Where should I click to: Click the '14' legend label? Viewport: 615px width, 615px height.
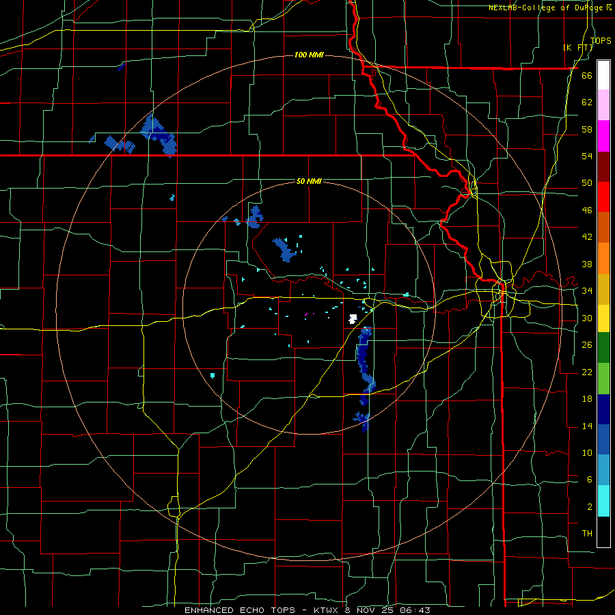[x=587, y=426]
